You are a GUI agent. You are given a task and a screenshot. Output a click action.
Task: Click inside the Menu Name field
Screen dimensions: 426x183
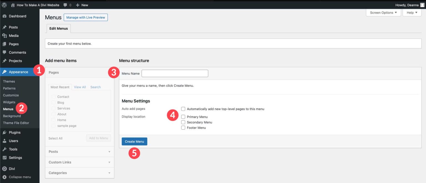[175, 73]
